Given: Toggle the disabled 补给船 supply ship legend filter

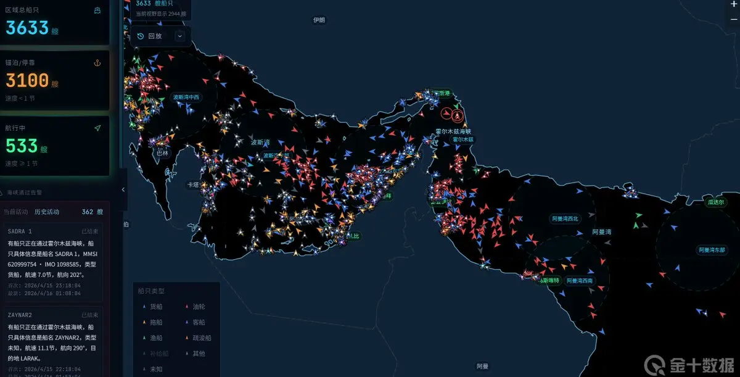Looking at the screenshot, I should 155,354.
